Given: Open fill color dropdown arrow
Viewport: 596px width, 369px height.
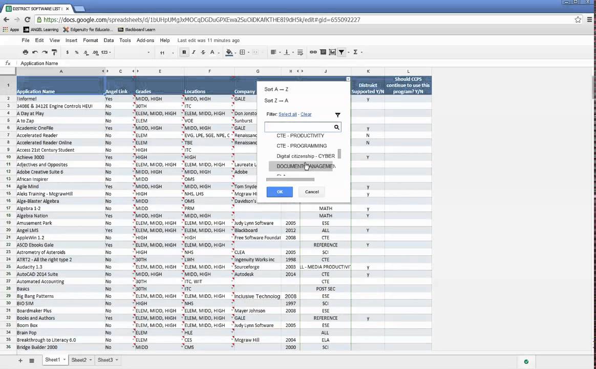Looking at the screenshot, I should [x=236, y=52].
